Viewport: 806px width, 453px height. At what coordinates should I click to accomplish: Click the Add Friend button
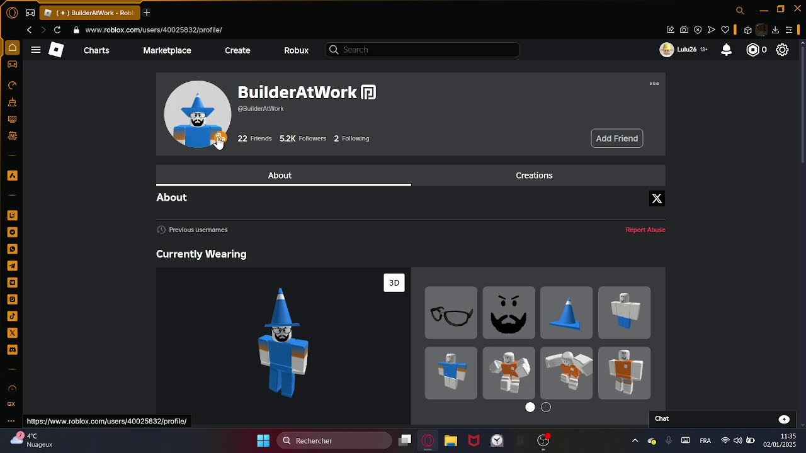click(617, 138)
